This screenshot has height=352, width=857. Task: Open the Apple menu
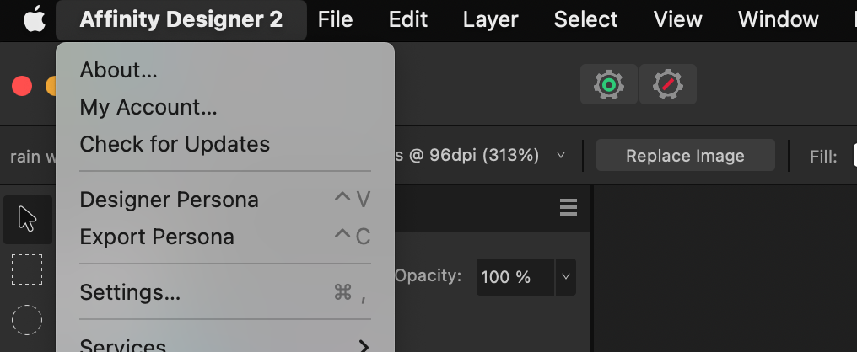pos(35,20)
